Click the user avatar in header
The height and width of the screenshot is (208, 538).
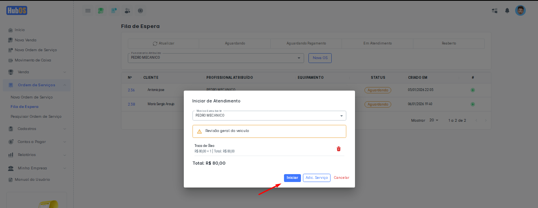pos(520,11)
